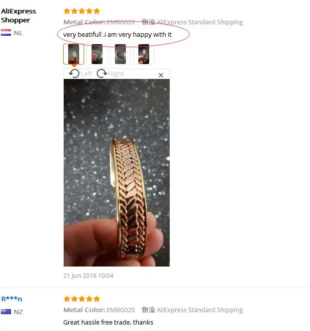Select the first review photo thumbnail

[x=74, y=54]
